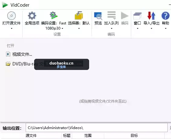Click the 范围 column header

point(88,136)
